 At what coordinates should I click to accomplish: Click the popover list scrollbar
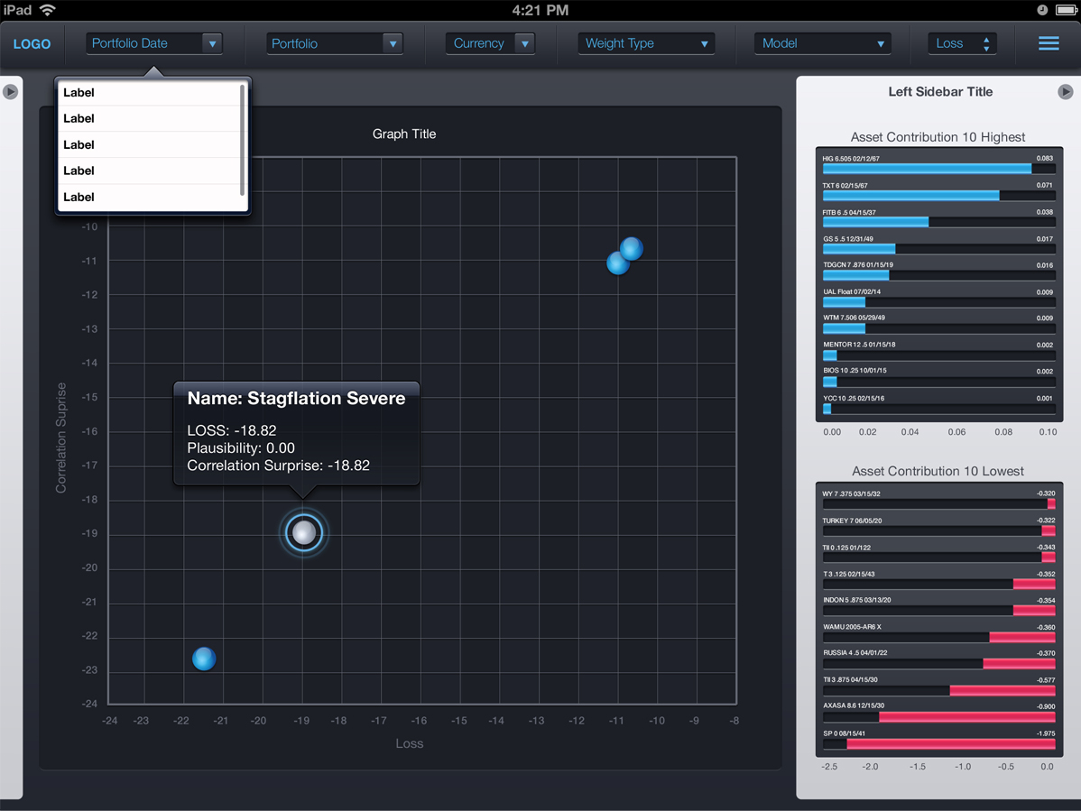tap(242, 140)
